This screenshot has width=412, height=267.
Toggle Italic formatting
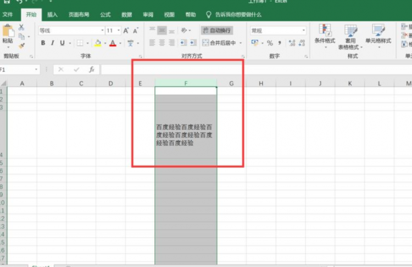(x=53, y=43)
